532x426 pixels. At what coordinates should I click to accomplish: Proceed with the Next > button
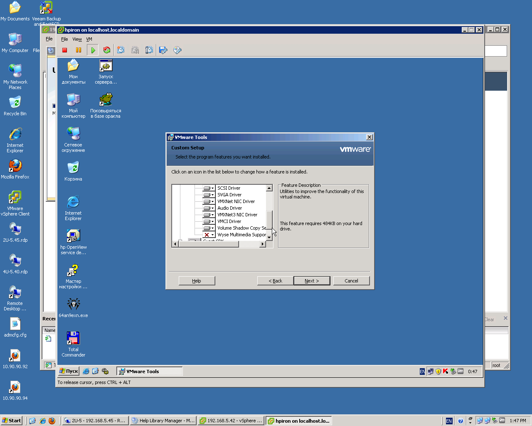312,281
